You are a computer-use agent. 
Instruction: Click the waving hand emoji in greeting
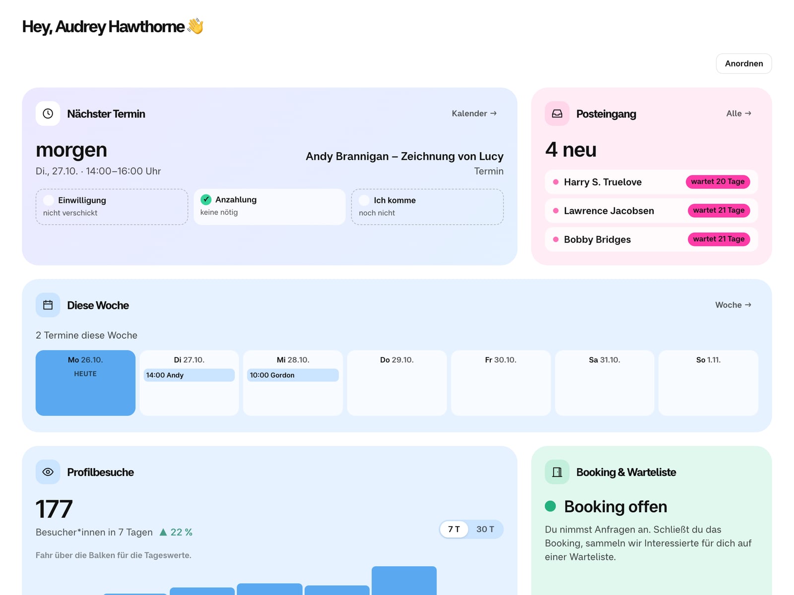tap(196, 26)
